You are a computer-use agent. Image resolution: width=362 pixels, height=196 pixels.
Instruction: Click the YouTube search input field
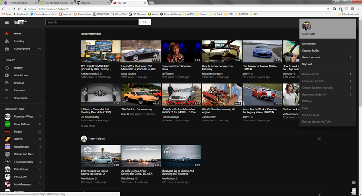pos(92,22)
